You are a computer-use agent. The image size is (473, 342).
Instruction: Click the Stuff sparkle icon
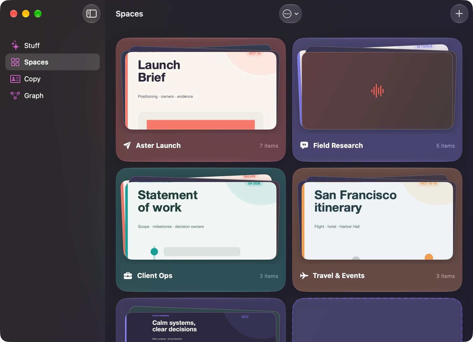[x=15, y=45]
